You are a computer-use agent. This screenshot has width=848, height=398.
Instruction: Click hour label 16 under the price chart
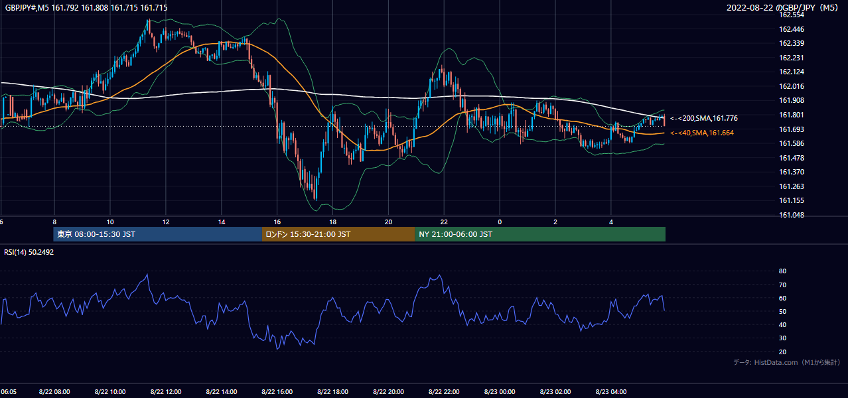pyautogui.click(x=277, y=222)
